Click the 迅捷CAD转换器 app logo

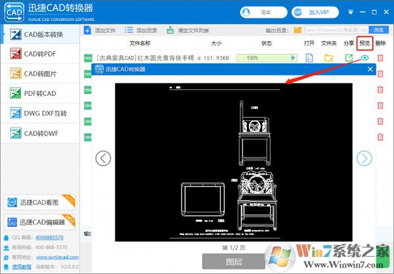pyautogui.click(x=14, y=12)
